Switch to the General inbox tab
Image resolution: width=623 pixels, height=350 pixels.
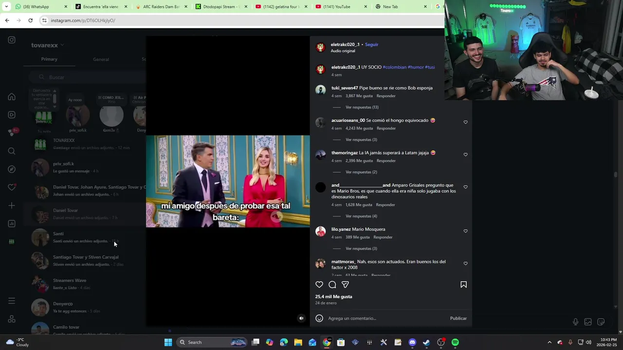tap(101, 59)
